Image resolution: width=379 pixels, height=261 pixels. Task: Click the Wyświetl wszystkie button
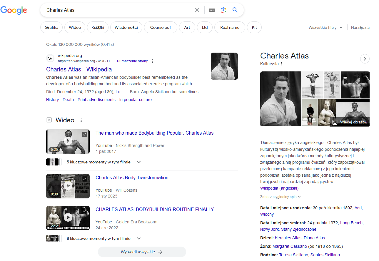(142, 252)
